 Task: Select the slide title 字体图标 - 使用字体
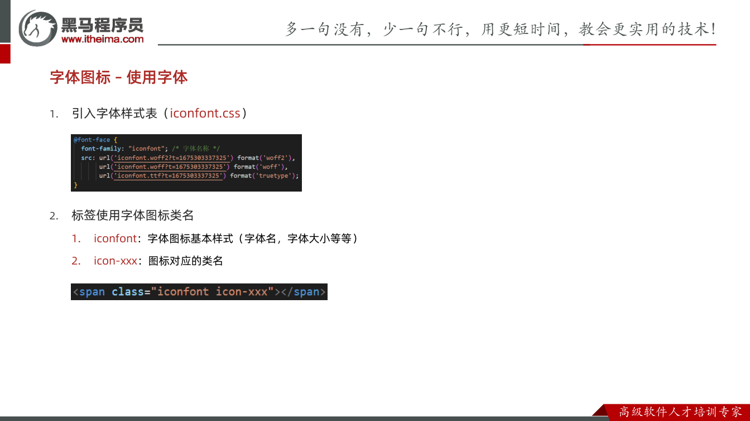(x=119, y=77)
